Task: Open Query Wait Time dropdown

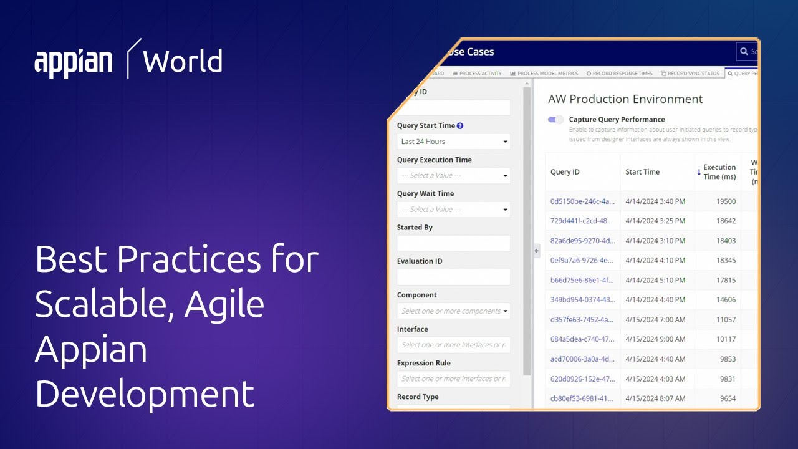Action: 454,209
